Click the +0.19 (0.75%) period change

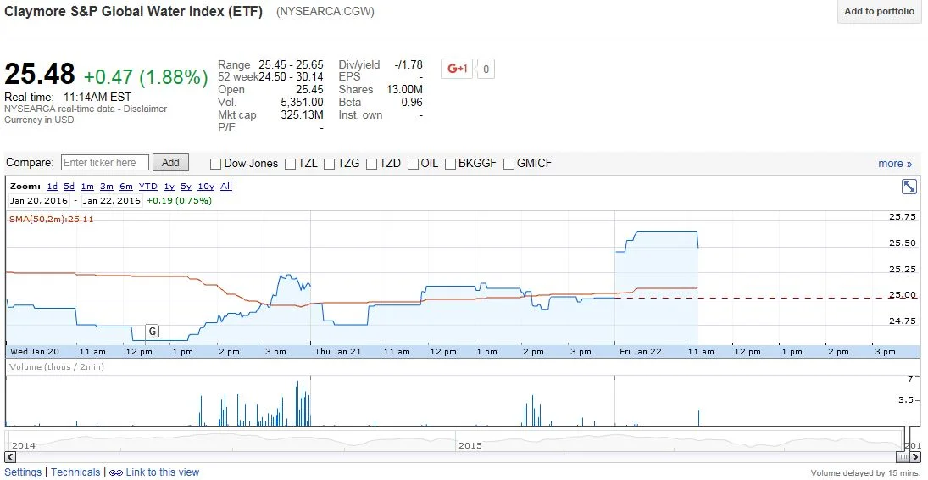coord(179,200)
